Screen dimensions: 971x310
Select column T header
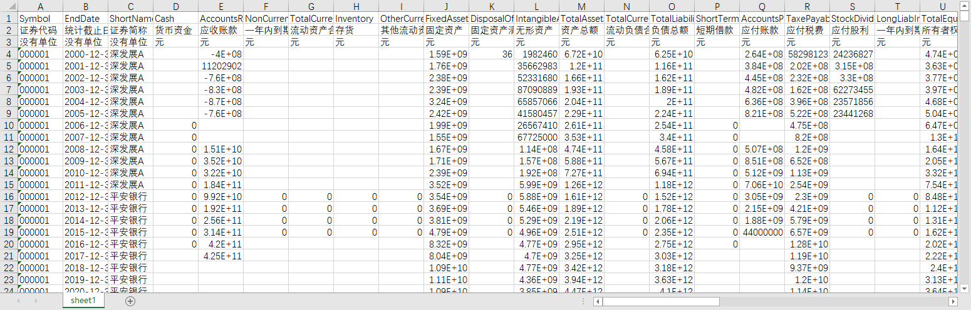click(x=897, y=6)
